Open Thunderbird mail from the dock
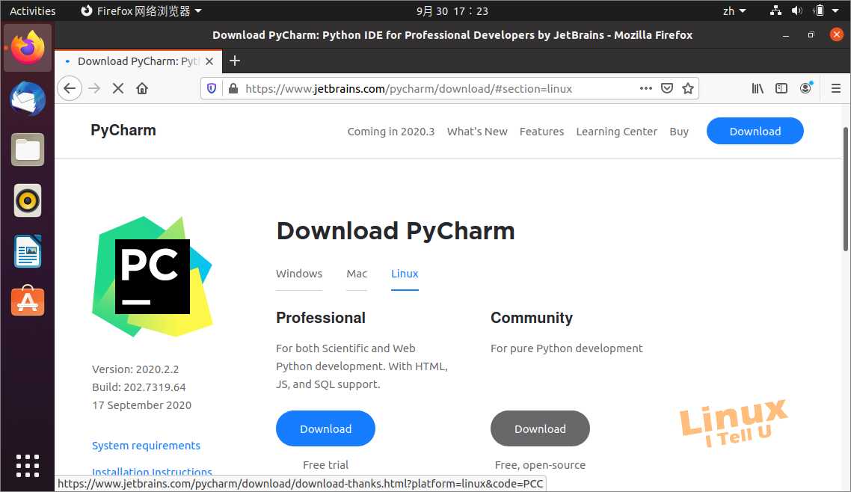The width and height of the screenshot is (851, 492). tap(28, 99)
